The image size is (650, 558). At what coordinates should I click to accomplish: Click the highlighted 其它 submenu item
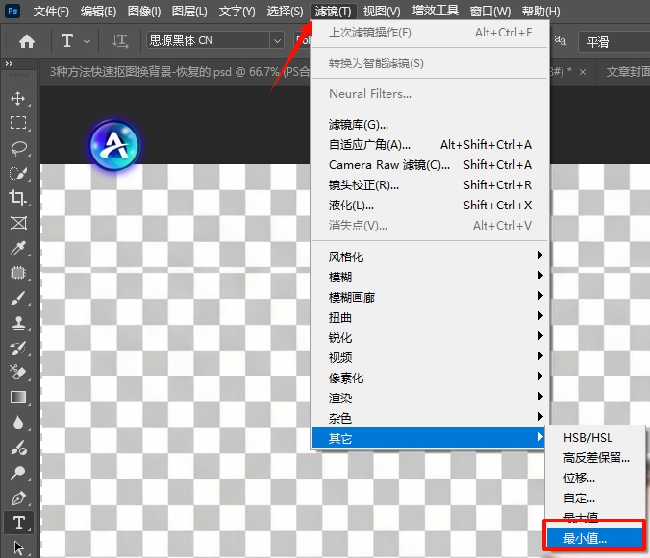click(x=429, y=438)
